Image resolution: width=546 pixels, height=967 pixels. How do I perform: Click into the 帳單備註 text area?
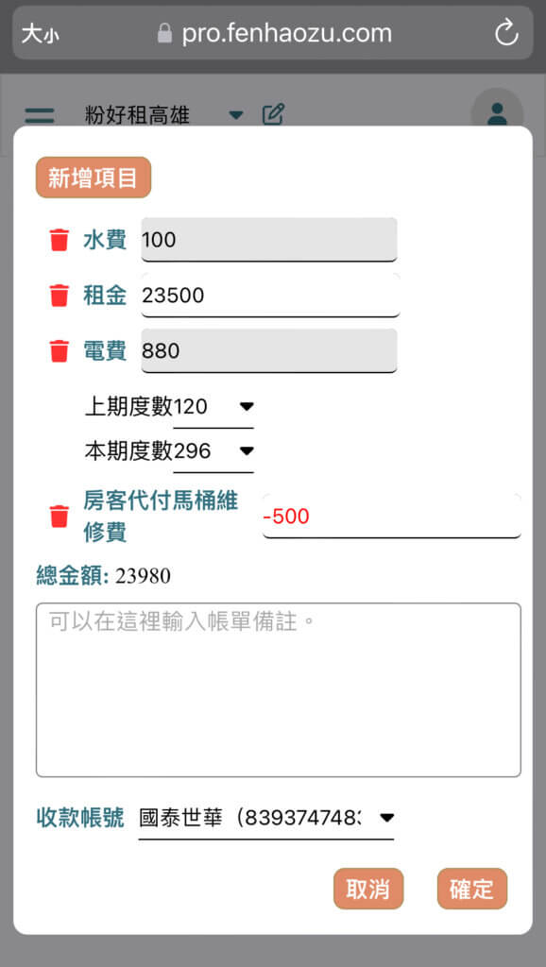click(279, 690)
